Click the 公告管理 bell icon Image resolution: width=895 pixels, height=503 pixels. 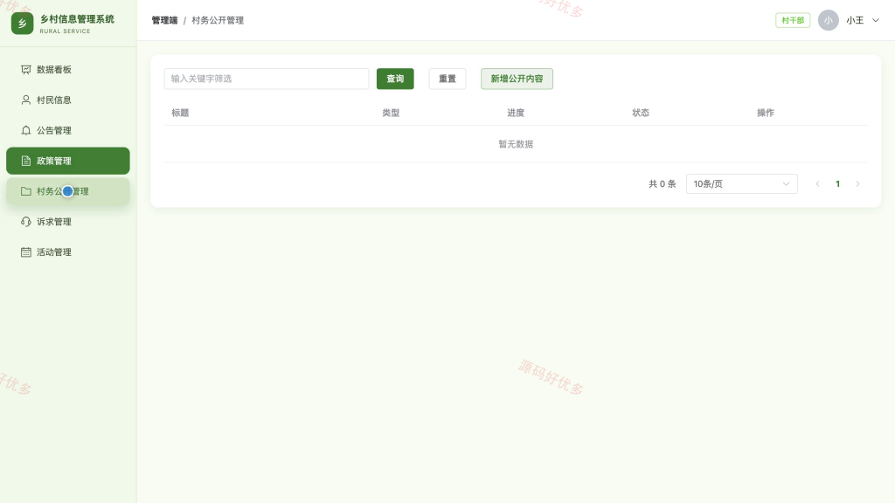[25, 131]
